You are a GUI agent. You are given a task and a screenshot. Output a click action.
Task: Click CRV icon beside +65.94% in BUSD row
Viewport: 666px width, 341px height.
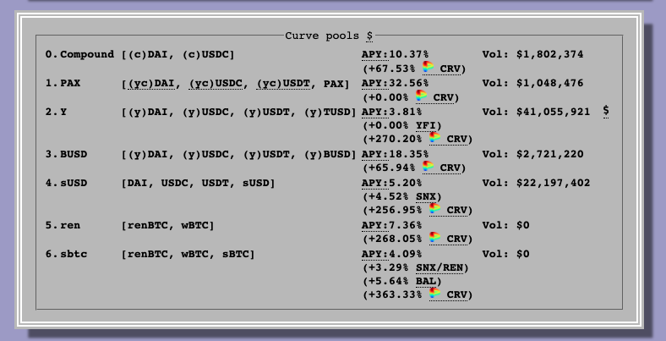tap(429, 166)
